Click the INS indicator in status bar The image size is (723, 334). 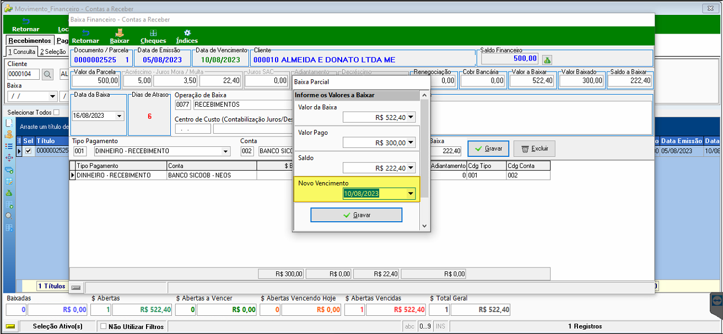point(440,326)
